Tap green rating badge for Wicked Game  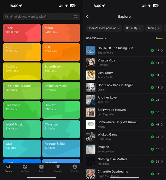point(152,137)
